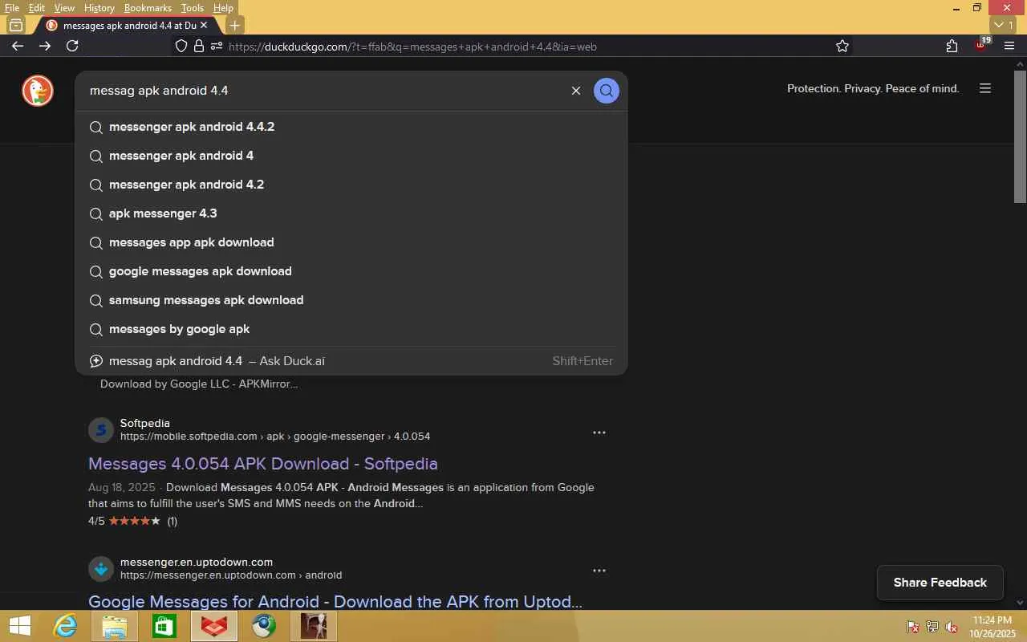1027x642 pixels.
Task: Go forward to the next page
Action: click(45, 46)
